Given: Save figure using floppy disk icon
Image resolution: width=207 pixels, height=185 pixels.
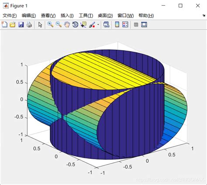Looking at the screenshot, I should click(x=21, y=24).
